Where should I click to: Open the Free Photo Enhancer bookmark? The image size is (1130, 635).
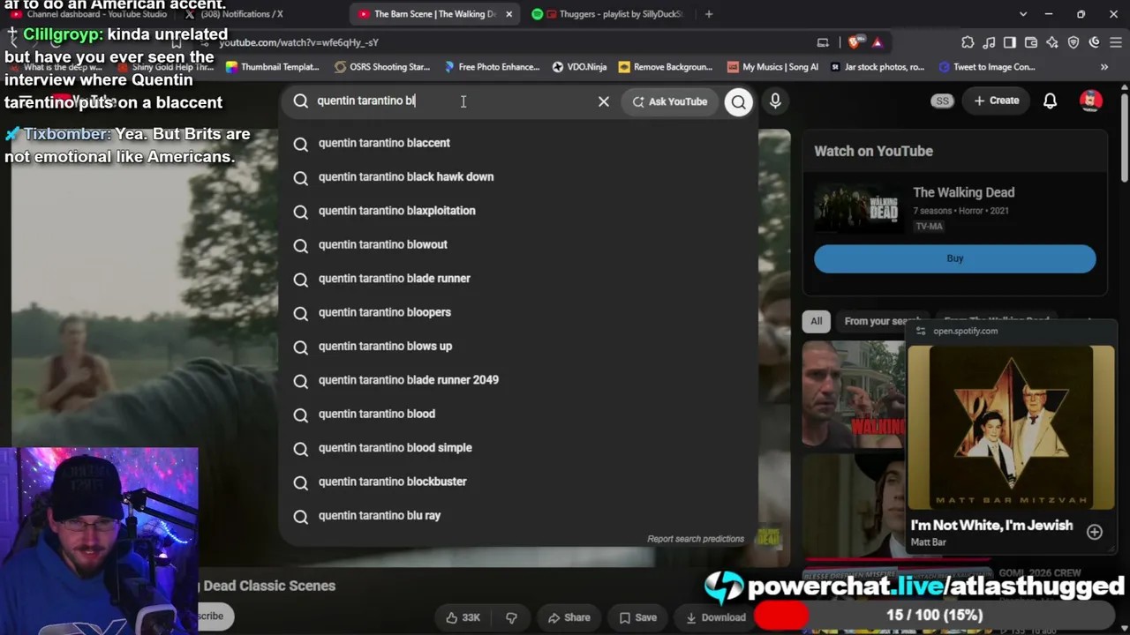coord(492,67)
